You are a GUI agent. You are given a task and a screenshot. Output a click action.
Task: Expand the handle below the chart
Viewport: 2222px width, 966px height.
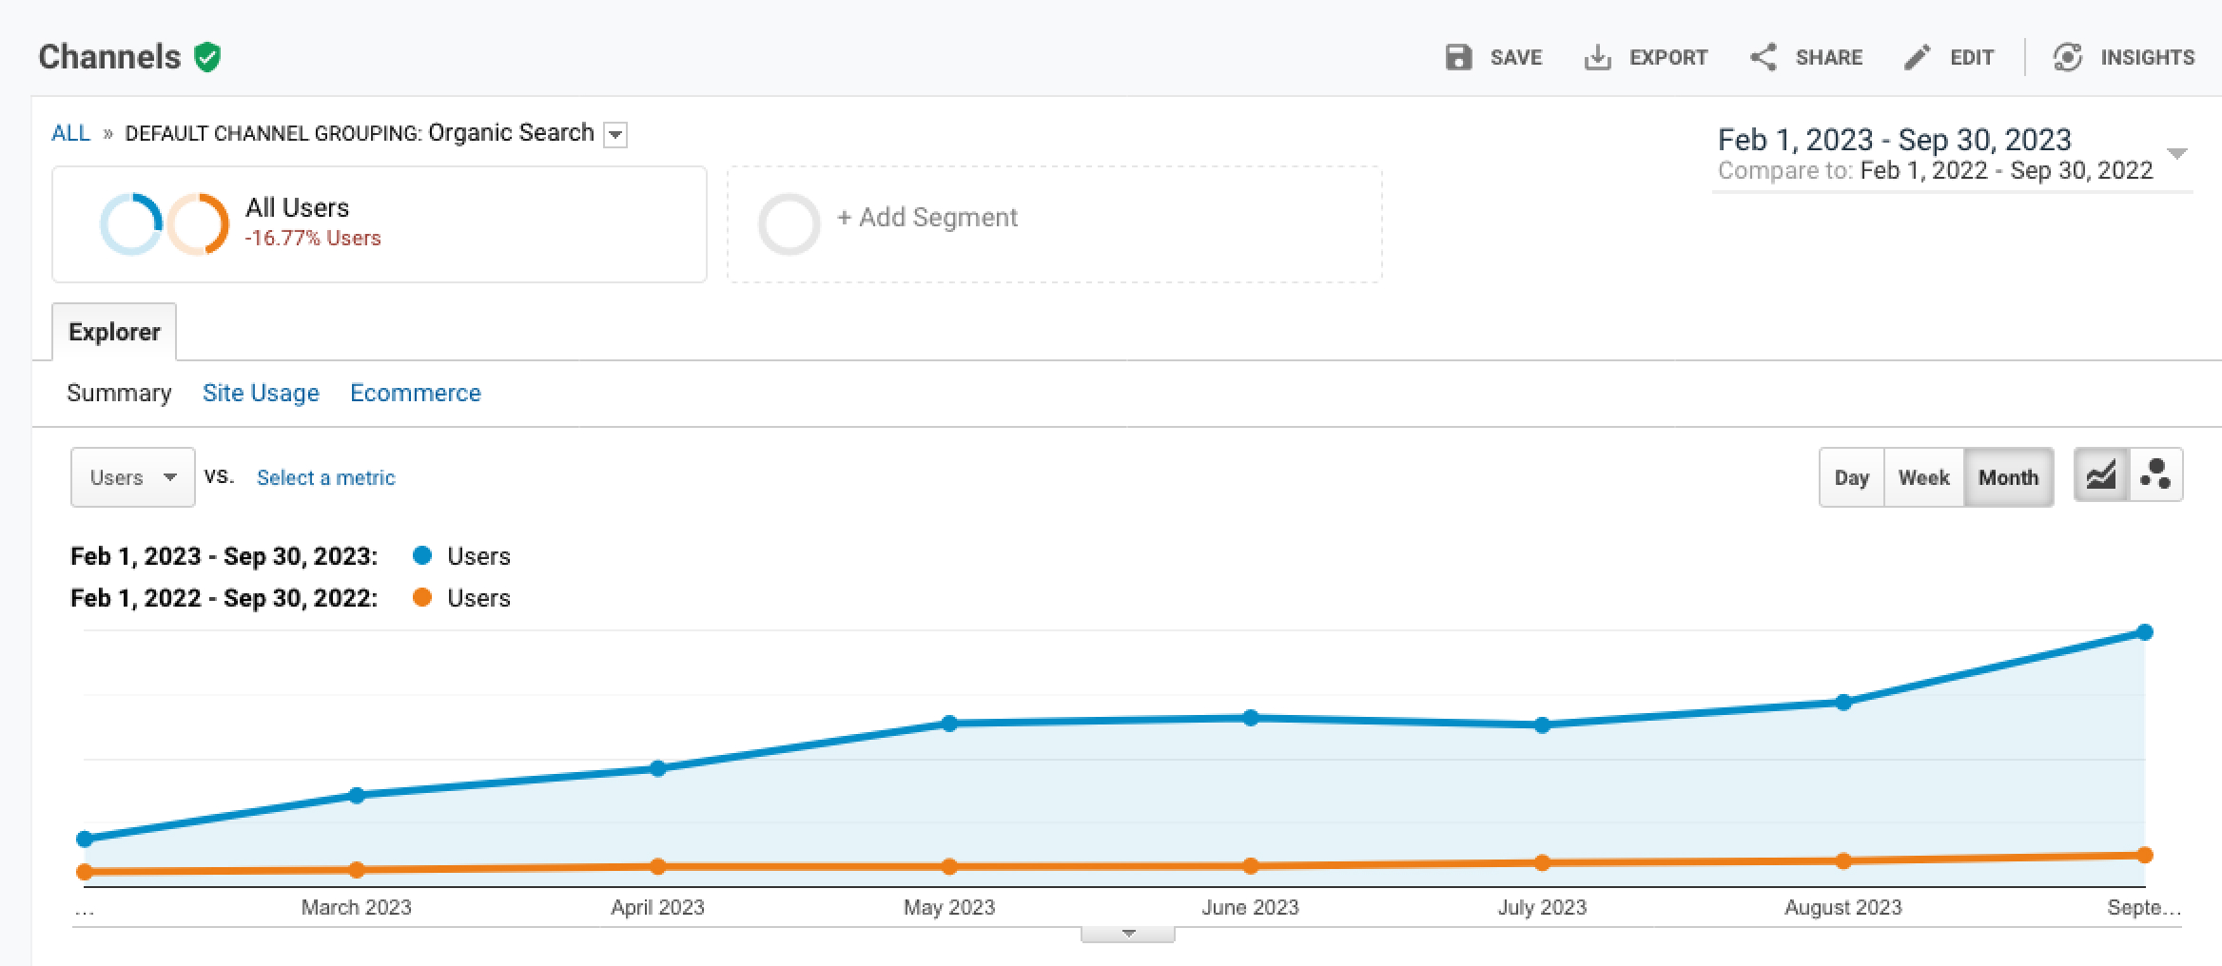[1128, 934]
